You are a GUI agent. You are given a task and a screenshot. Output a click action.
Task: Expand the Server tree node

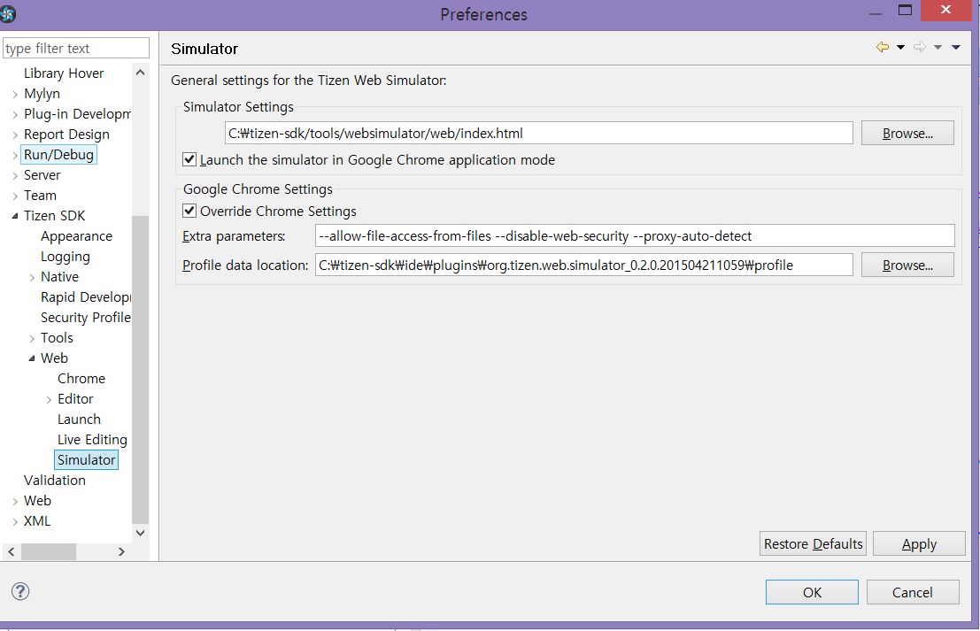click(15, 176)
